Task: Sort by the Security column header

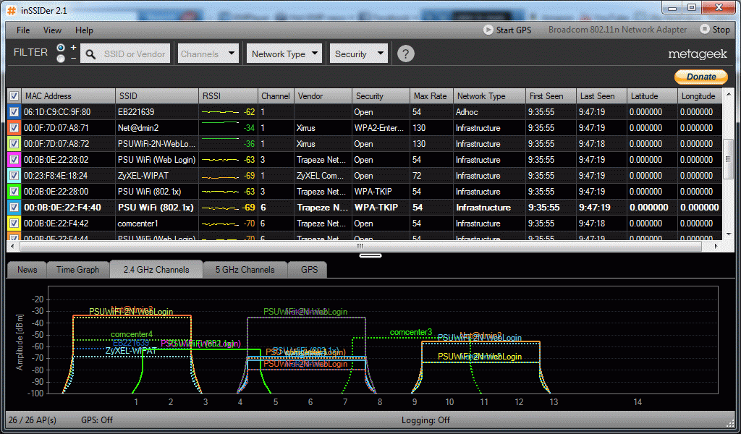Action: (381, 96)
